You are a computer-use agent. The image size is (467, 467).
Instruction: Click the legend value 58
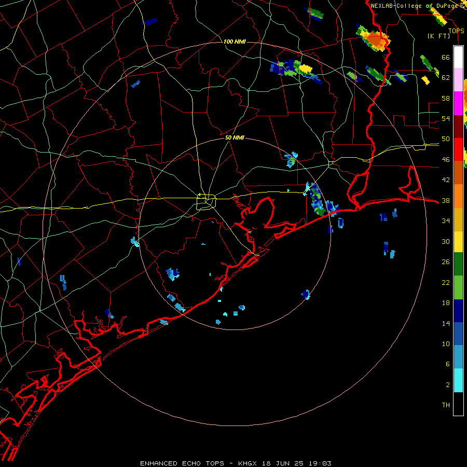[446, 98]
